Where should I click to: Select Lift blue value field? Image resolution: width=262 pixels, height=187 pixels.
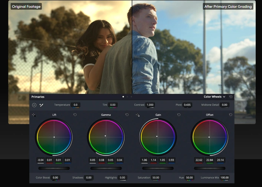click(67, 160)
